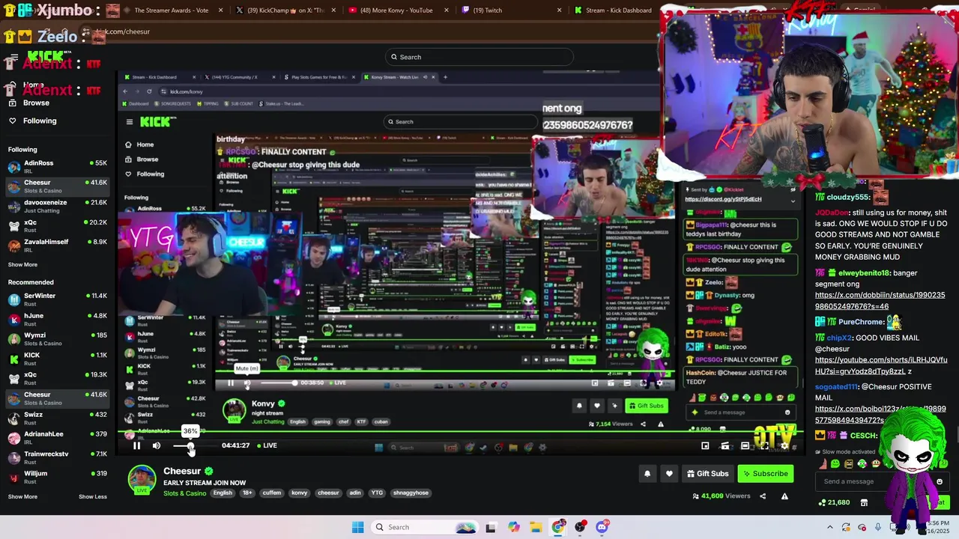Enter fullscreen in the video player
This screenshot has width=959, height=539.
coord(764,446)
